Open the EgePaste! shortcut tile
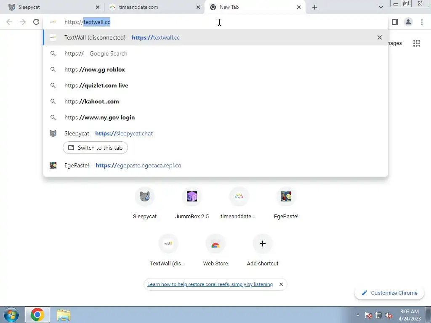Screen dimensions: 431x323 (x=286, y=203)
